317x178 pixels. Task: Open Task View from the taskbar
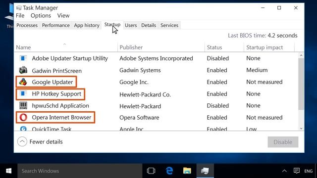point(151,171)
